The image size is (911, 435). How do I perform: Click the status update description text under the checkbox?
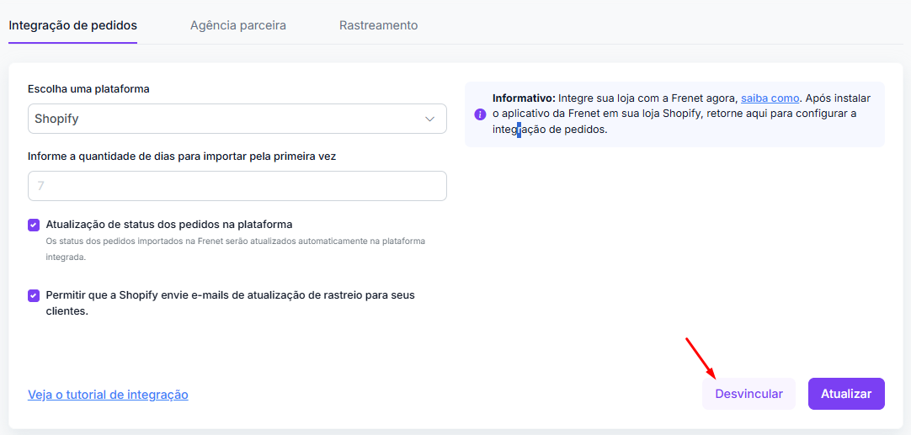point(235,248)
